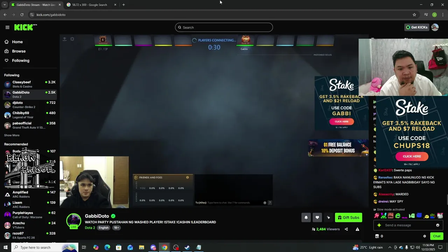Open Chrome tab search dropdown arrow
The height and width of the screenshot is (252, 448).
[5, 5]
